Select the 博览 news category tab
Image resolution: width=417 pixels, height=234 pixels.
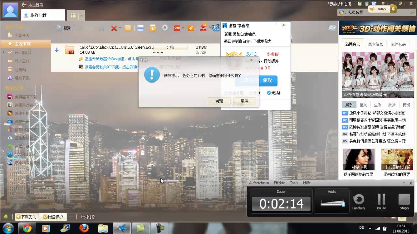click(406, 105)
